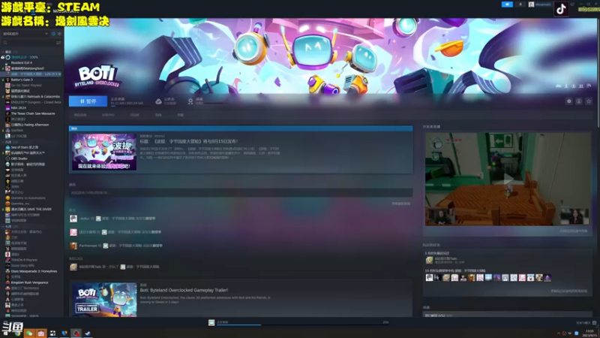Click the achievements medal icon
The width and height of the screenshot is (600, 338).
(x=190, y=101)
